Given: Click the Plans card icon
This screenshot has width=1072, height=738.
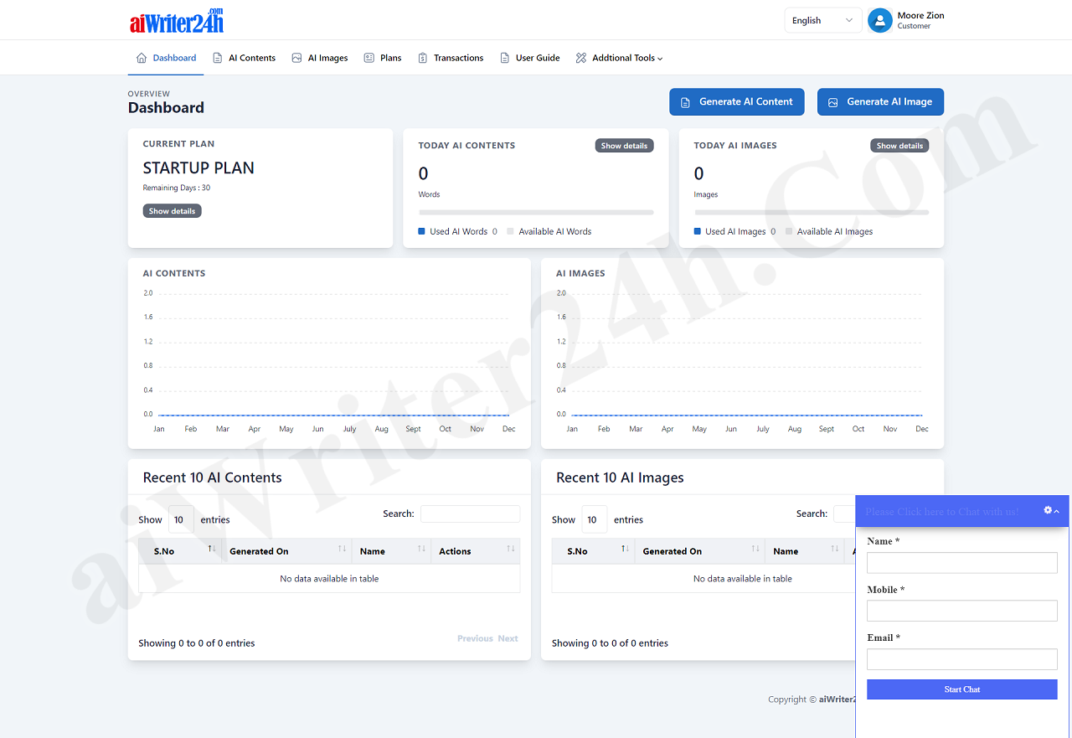Looking at the screenshot, I should (368, 58).
